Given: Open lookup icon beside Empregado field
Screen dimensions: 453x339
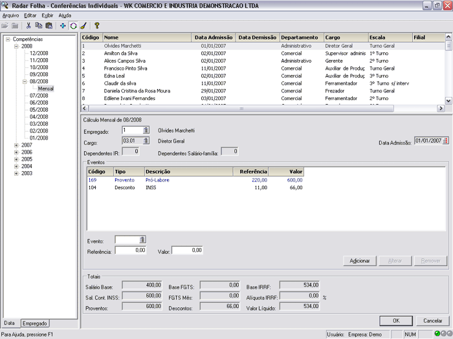Looking at the screenshot, I should [x=146, y=130].
